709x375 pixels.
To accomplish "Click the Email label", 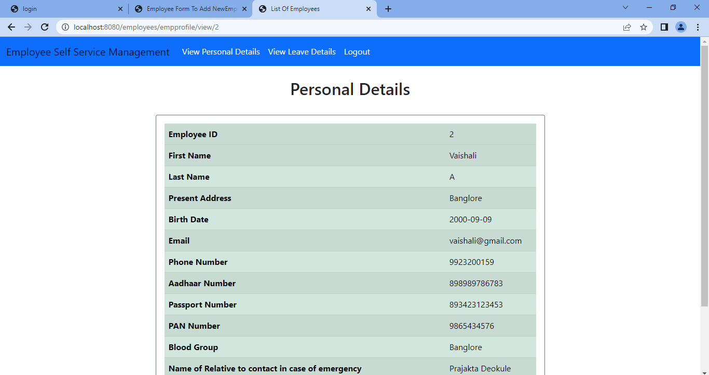I will 179,241.
